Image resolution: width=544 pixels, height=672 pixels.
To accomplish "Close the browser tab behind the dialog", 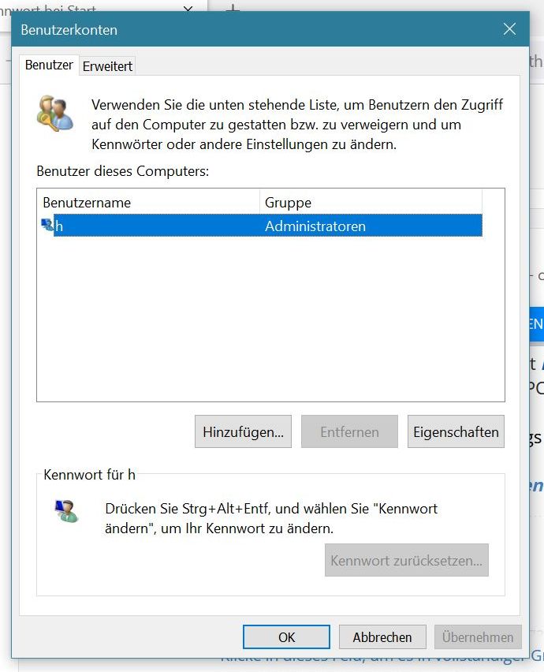I will click(x=188, y=8).
